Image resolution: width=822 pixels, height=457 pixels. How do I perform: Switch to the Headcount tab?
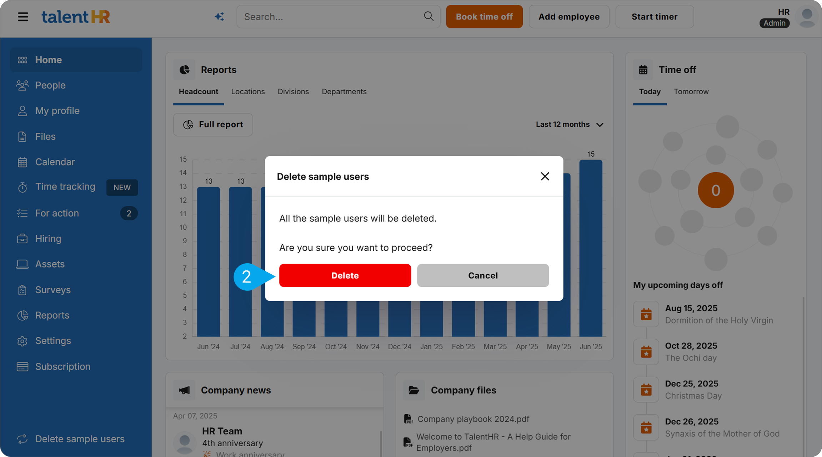pos(199,92)
